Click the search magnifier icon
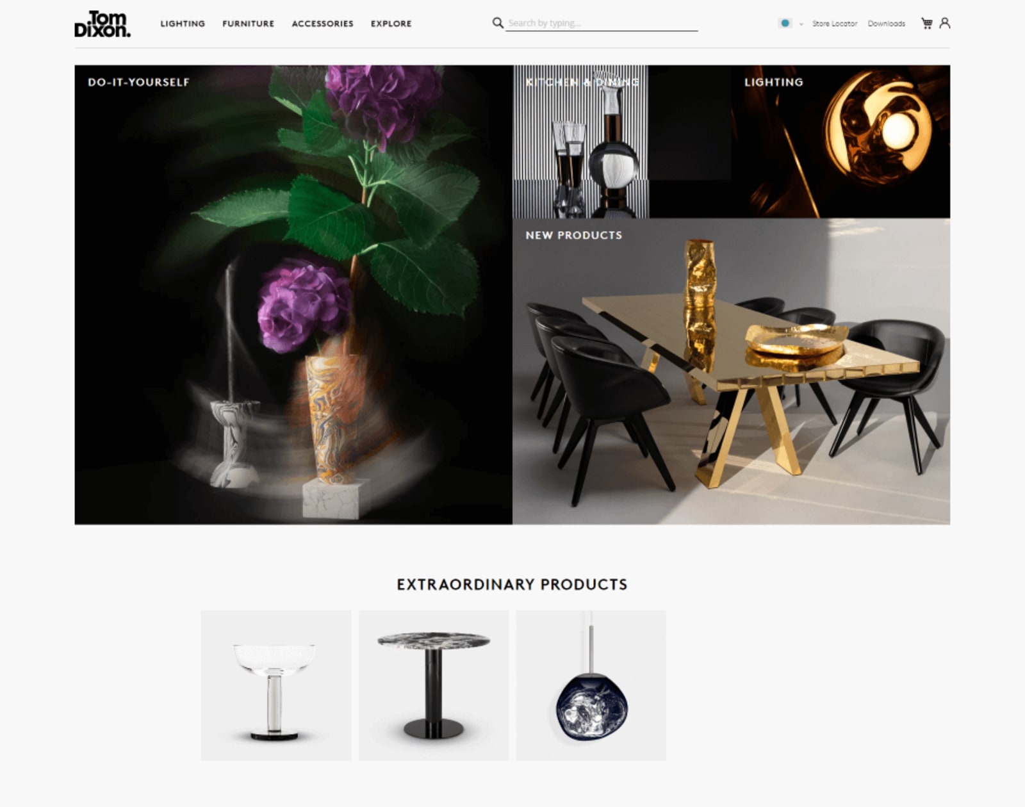Screen dimensions: 1025x807 pyautogui.click(x=498, y=23)
